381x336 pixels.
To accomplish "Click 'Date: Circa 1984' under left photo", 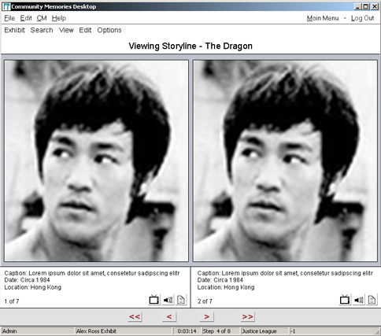I will tap(27, 280).
